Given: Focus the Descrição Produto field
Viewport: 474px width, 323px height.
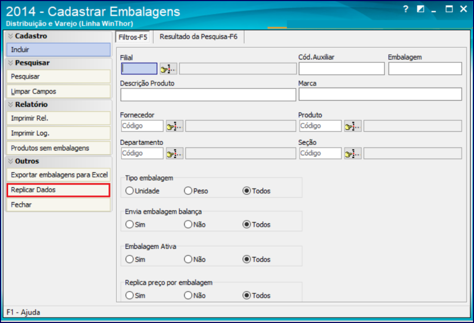Looking at the screenshot, I should [208, 95].
